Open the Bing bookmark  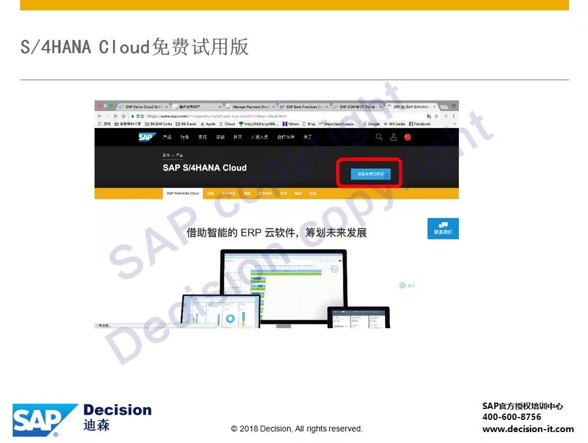pos(309,124)
